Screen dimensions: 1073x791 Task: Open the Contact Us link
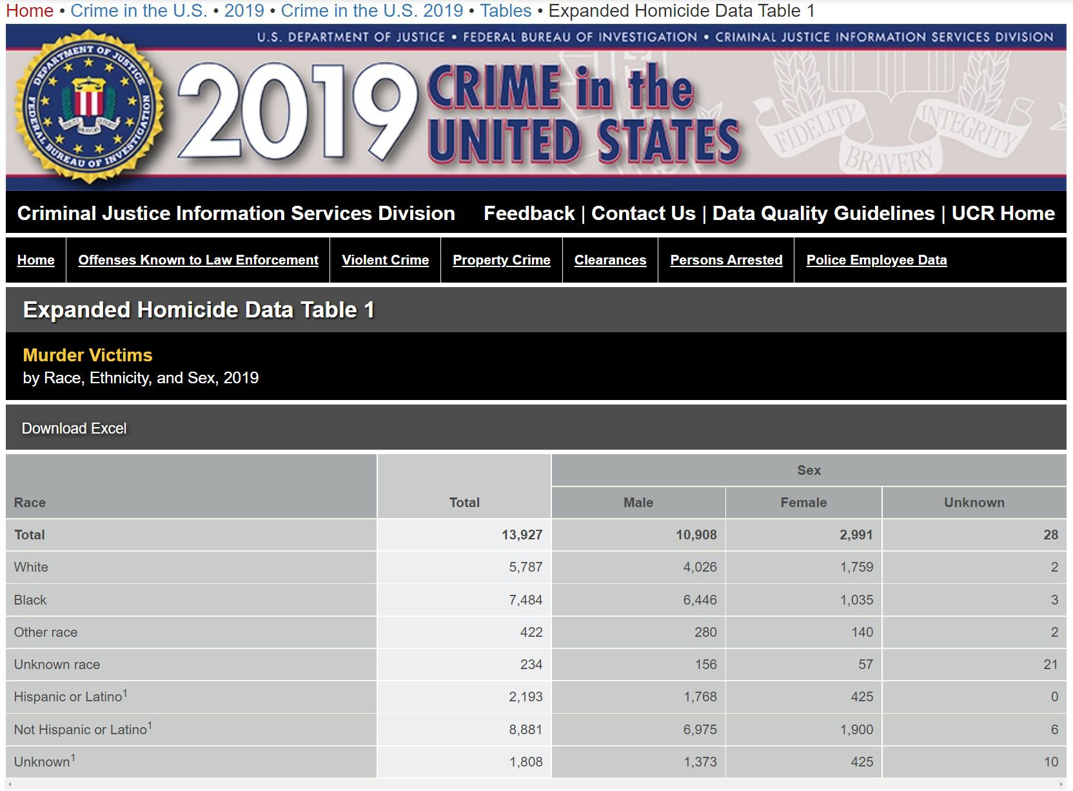click(x=644, y=214)
